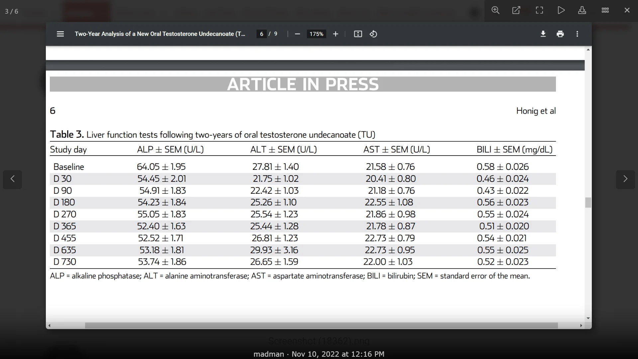
Task: Click the document title in toolbar
Action: click(x=160, y=34)
